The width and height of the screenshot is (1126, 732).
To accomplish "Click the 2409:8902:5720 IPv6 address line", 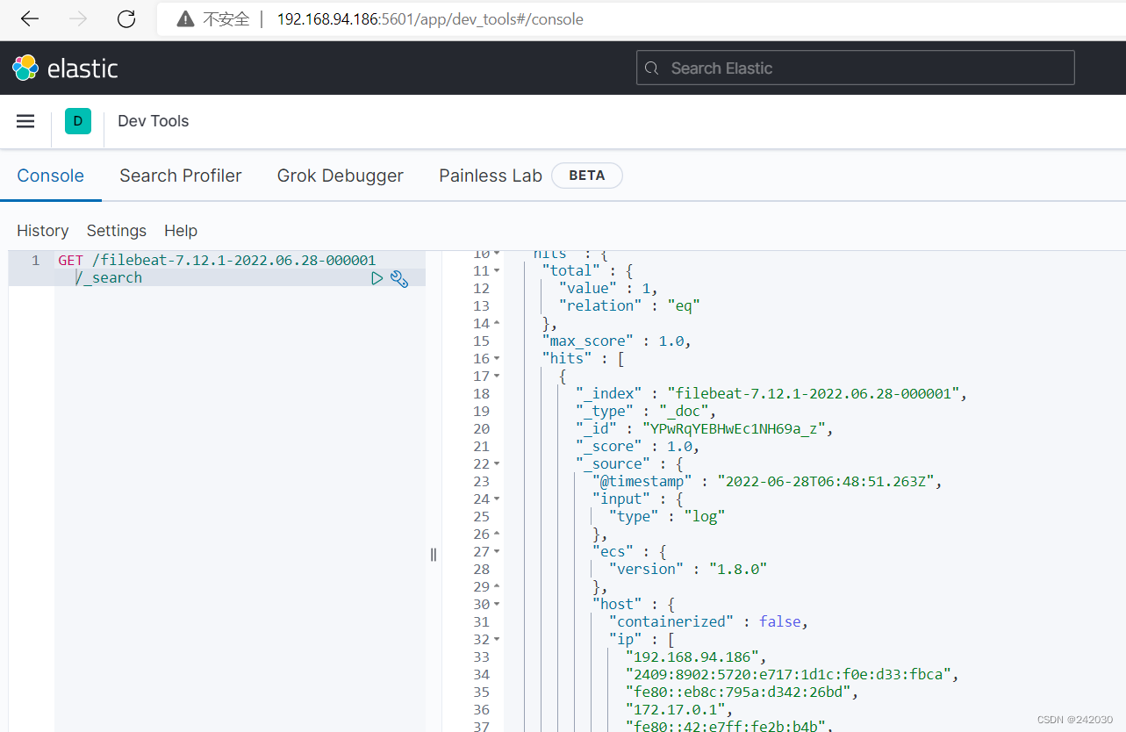I will coord(790,674).
